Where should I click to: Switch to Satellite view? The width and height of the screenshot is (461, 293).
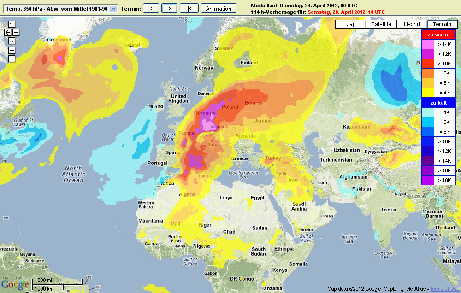pyautogui.click(x=381, y=24)
